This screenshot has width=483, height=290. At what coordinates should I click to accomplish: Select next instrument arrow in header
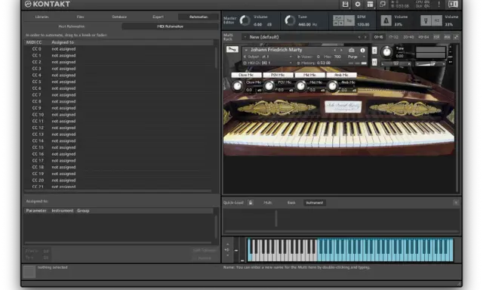click(341, 50)
